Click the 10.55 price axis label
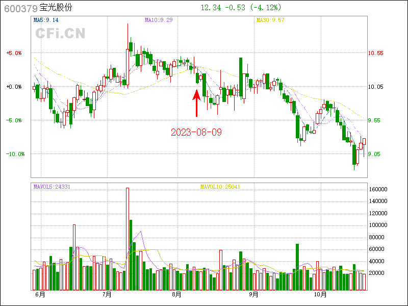 point(375,53)
